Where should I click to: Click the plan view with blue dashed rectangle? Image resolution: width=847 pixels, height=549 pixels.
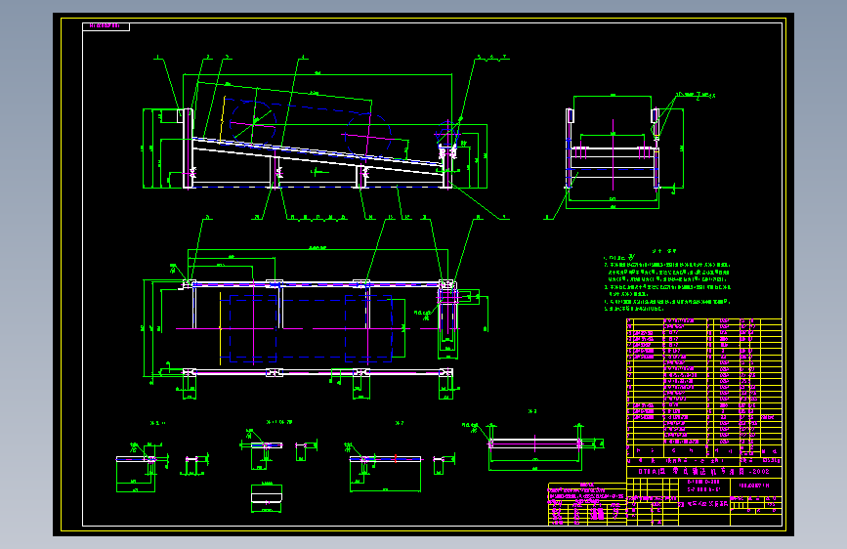(x=315, y=324)
